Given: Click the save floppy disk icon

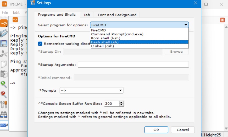Looking at the screenshot, I should [x=4, y=43].
